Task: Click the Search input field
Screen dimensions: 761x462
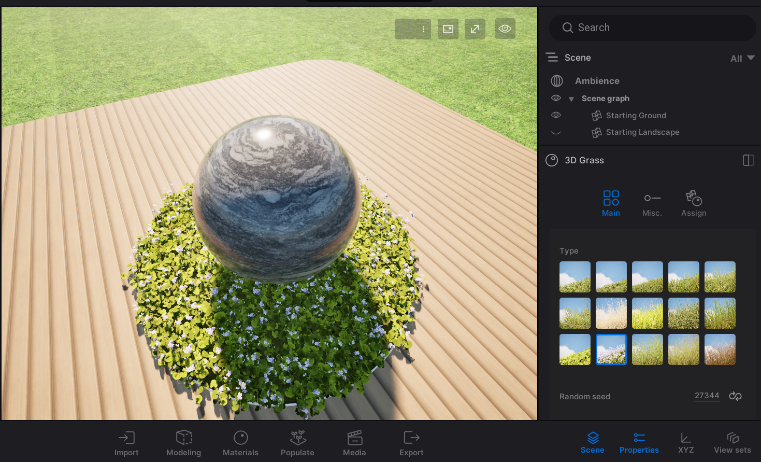Action: 653,28
